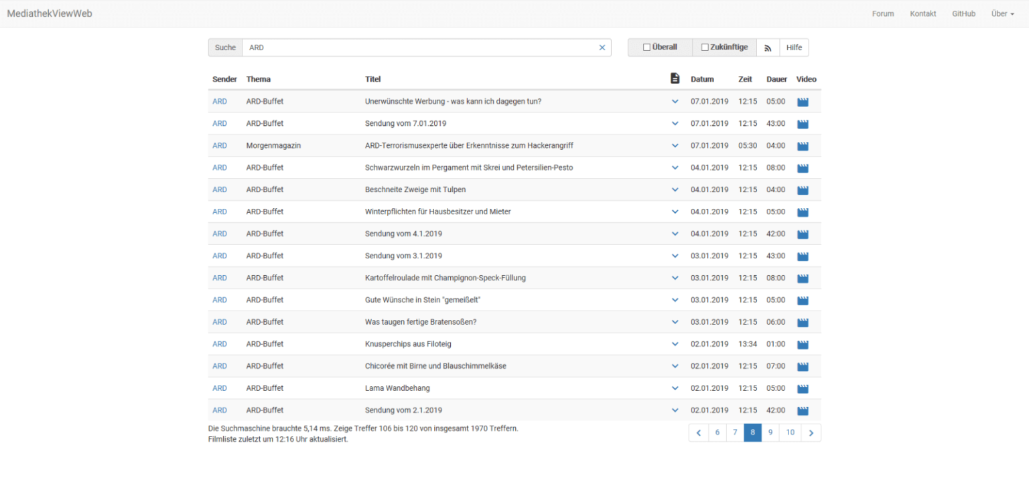Screen dimensions: 1029x502
Task: Click the description document icon in header
Action: (675, 79)
